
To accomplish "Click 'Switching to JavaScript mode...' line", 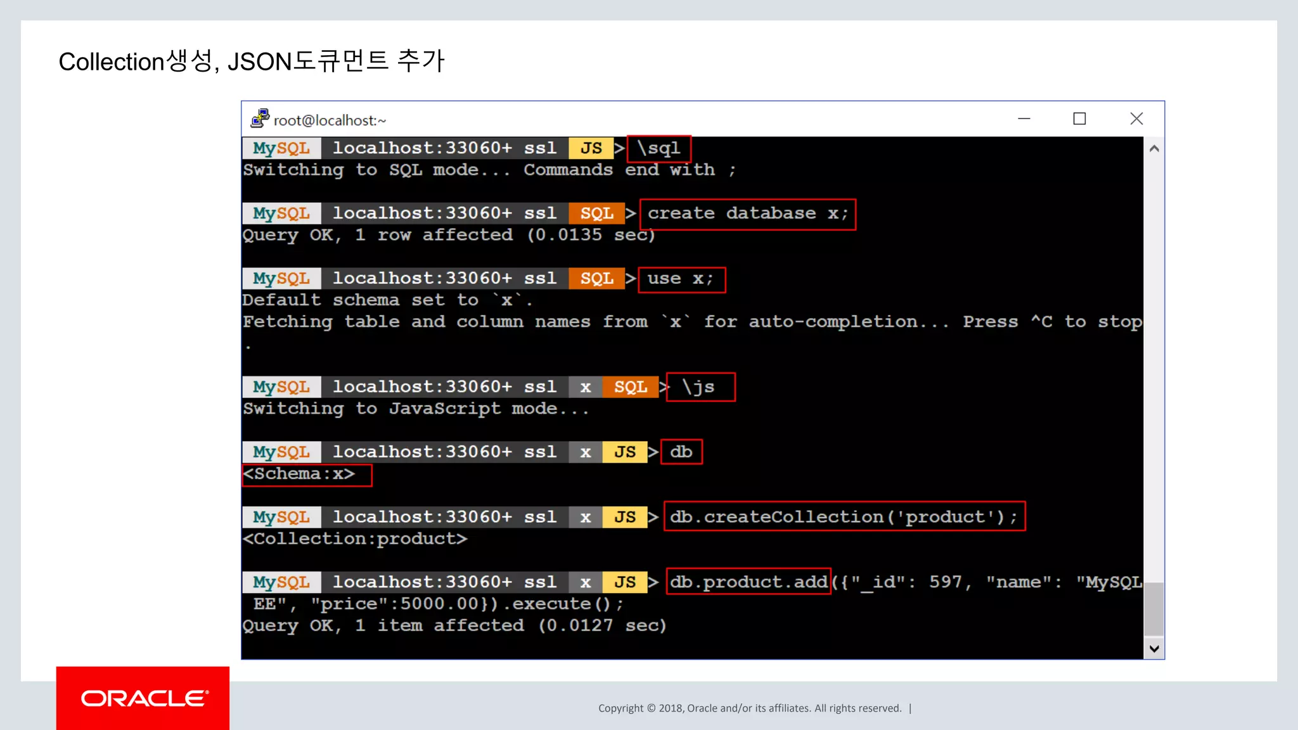I will pos(416,409).
